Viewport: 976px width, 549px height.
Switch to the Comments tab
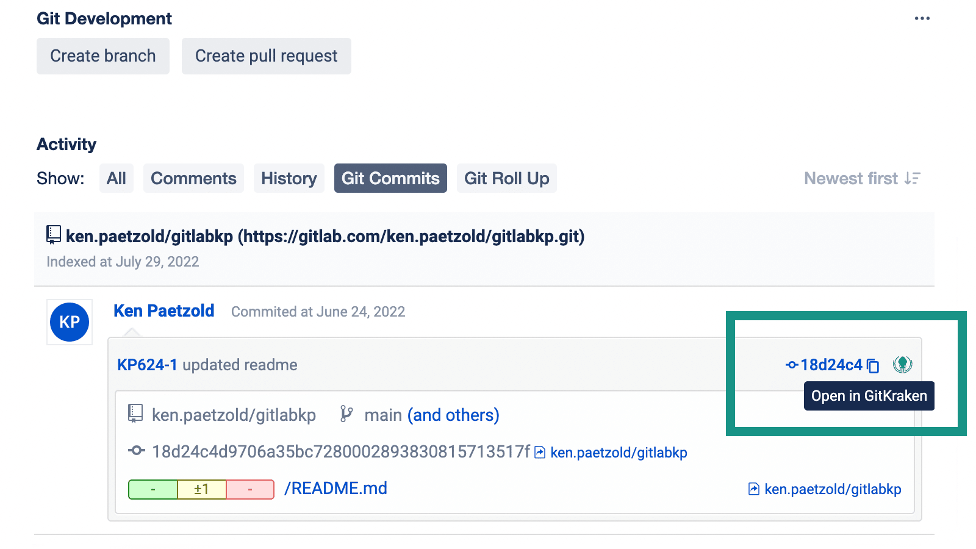pos(193,178)
